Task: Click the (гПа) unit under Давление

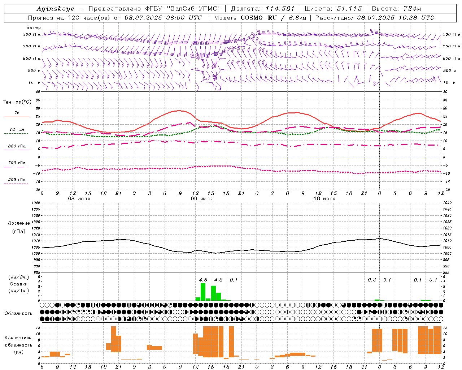Action: (19, 232)
